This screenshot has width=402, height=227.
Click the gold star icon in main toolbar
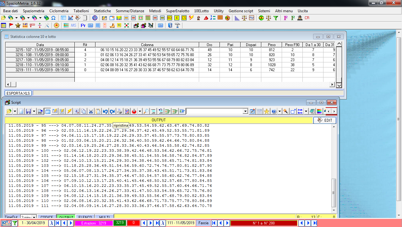(18, 25)
